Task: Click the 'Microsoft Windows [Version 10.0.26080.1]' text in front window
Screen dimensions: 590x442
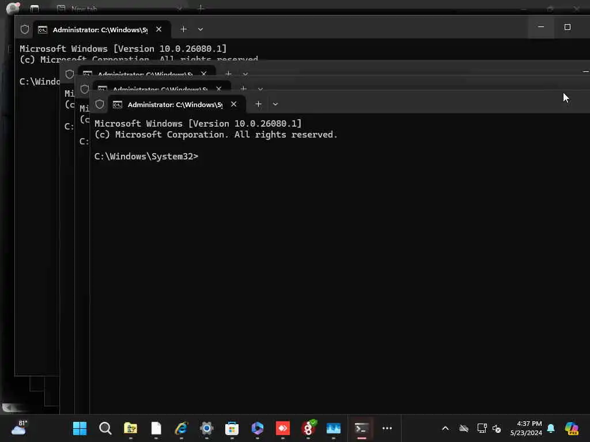Action: pyautogui.click(x=198, y=123)
